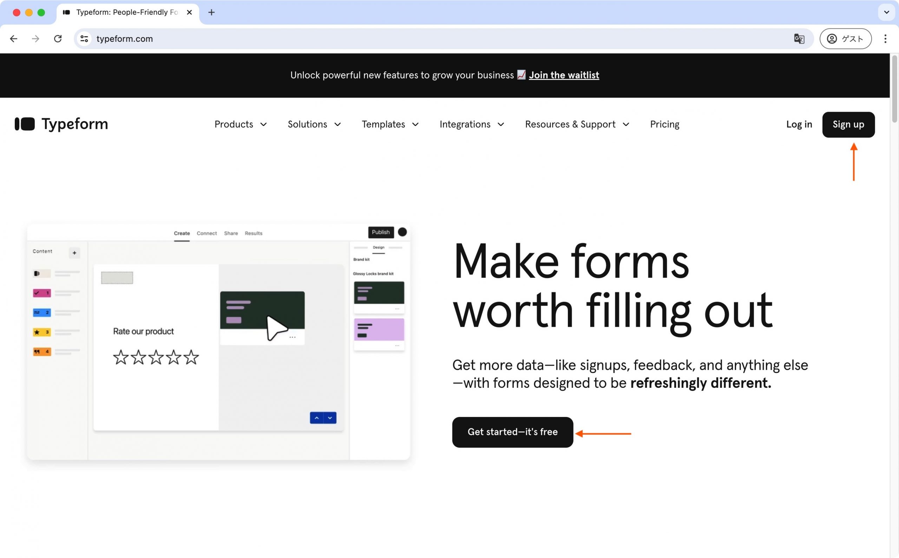This screenshot has width=899, height=558.
Task: Click the Connect tab in form editor
Action: tap(206, 233)
